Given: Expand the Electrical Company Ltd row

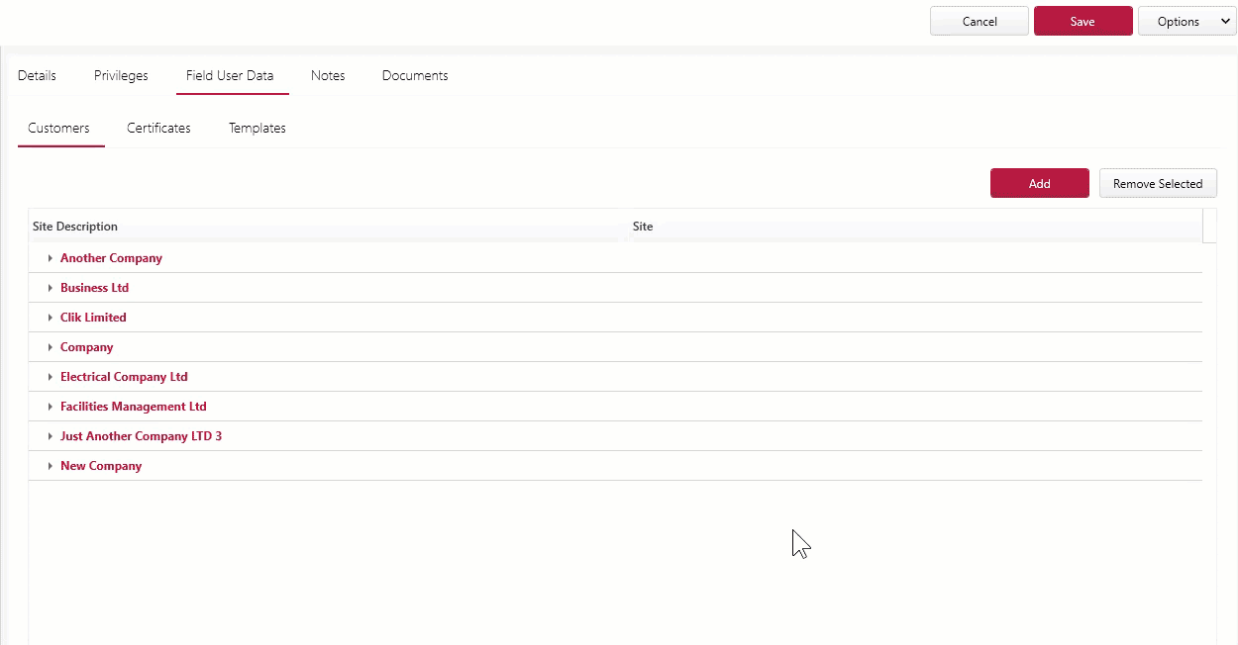Looking at the screenshot, I should point(50,377).
